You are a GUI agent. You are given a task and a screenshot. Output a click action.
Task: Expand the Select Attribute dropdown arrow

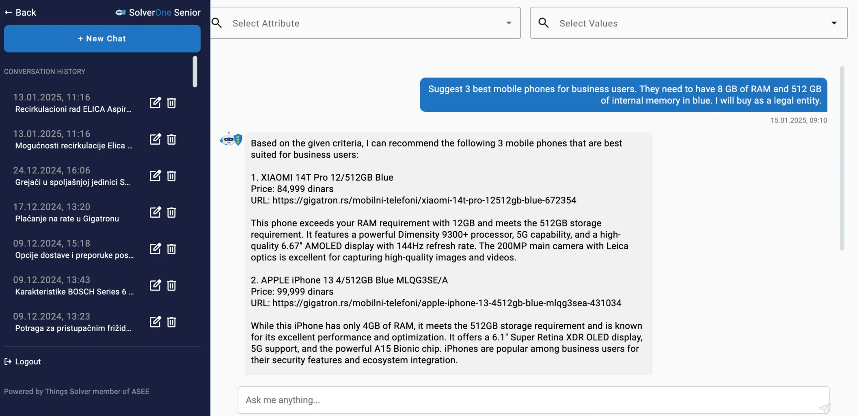coord(509,23)
